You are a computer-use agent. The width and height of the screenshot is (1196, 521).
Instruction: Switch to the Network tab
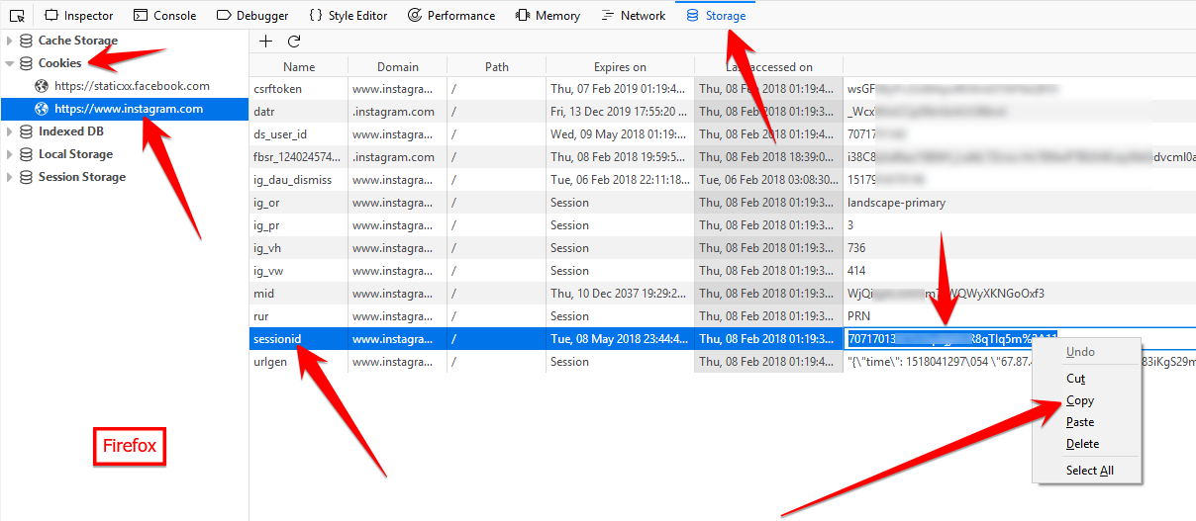click(634, 16)
